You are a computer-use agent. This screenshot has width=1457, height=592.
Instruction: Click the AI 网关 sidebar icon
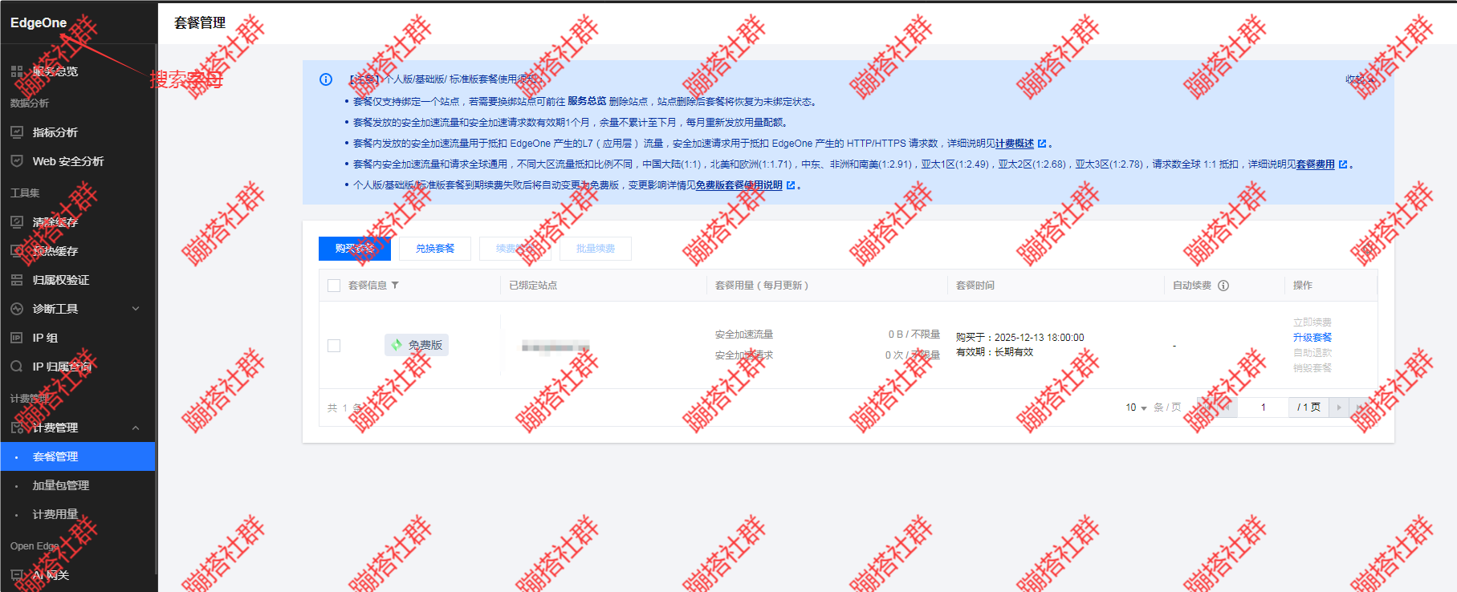click(17, 575)
